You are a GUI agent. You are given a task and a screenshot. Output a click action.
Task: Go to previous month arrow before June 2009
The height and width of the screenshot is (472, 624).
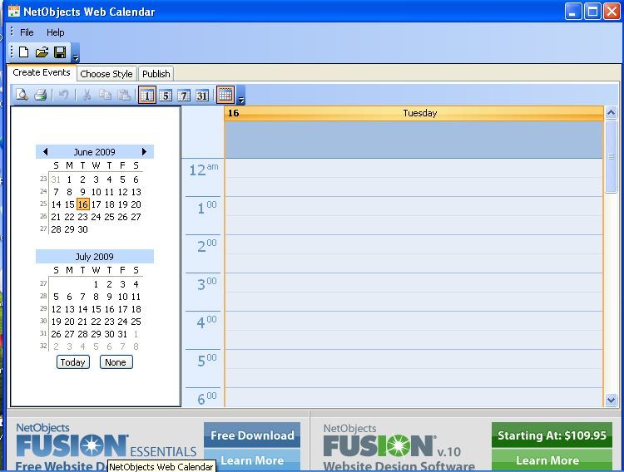(x=46, y=151)
